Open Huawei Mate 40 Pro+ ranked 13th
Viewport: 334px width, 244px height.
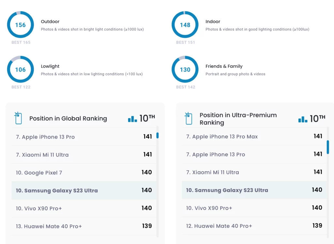point(84,226)
